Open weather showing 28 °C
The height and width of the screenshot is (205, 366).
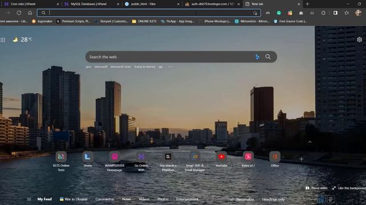[x=22, y=39]
